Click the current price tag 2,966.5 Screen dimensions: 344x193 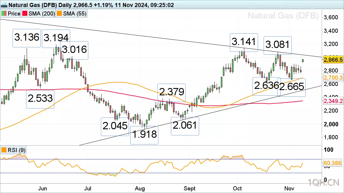tap(333, 60)
